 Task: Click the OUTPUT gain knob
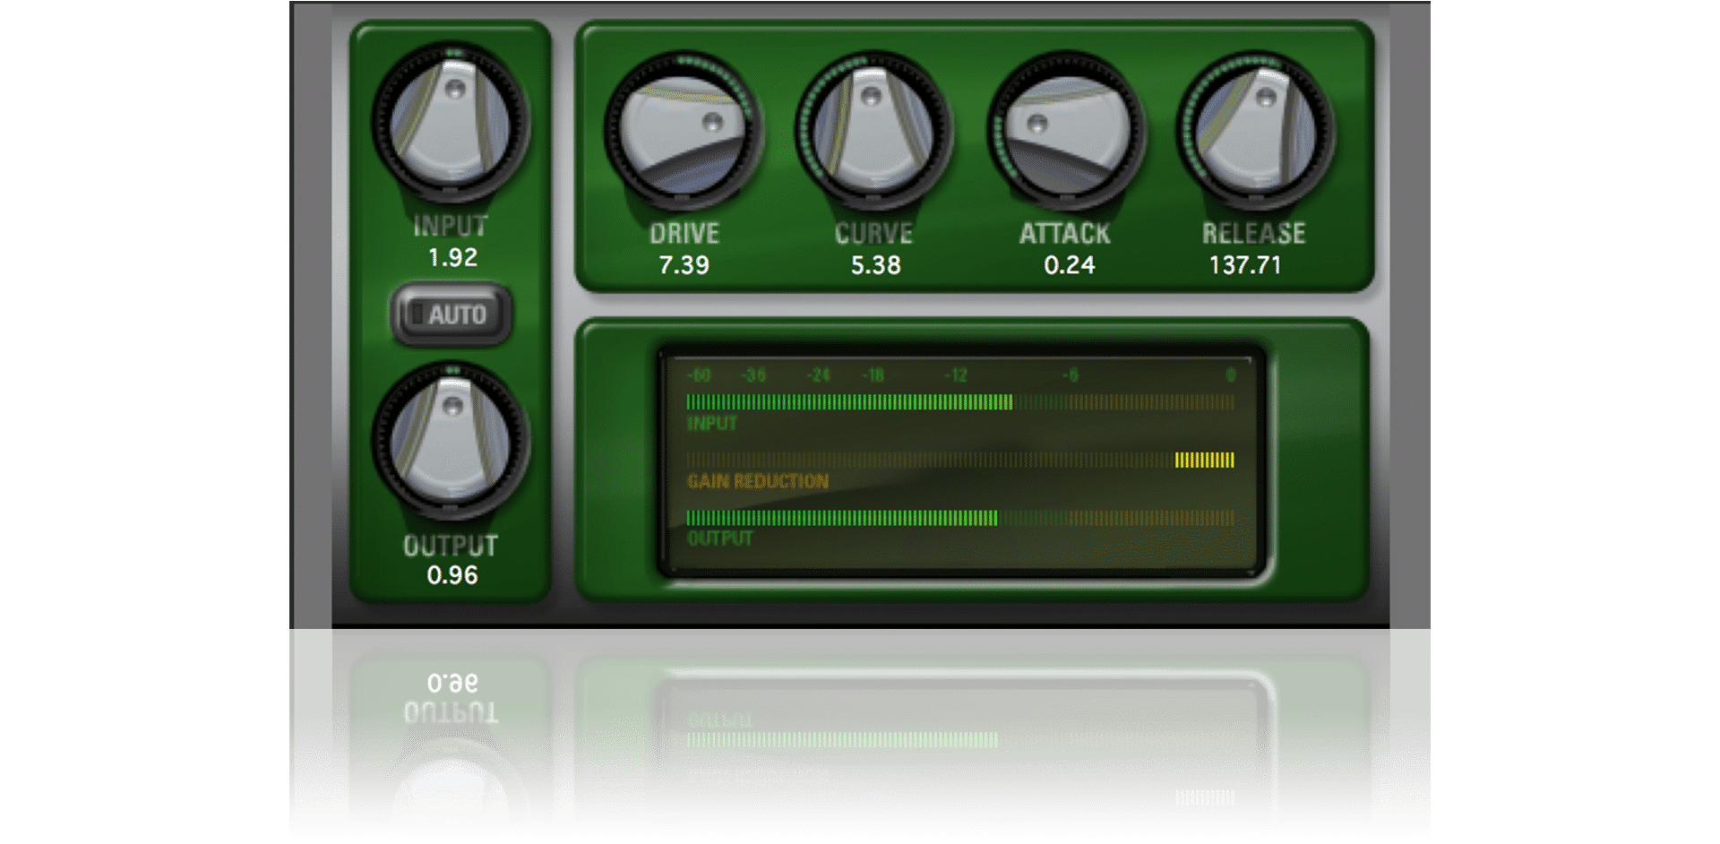tap(451, 440)
